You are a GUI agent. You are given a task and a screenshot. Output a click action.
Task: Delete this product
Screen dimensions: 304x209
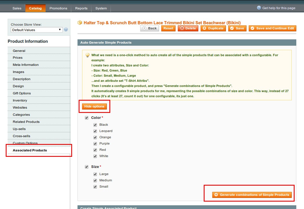[x=188, y=28]
